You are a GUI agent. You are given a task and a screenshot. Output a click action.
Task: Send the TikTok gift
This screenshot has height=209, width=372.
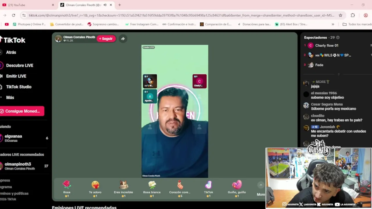[208, 188]
